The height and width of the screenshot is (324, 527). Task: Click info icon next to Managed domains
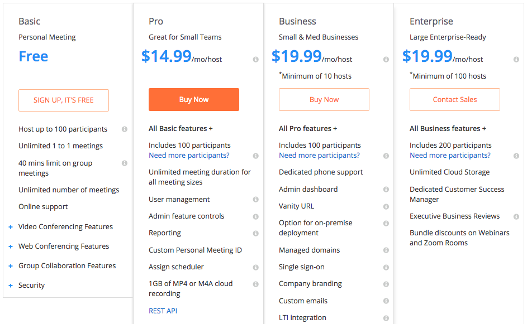pos(386,250)
